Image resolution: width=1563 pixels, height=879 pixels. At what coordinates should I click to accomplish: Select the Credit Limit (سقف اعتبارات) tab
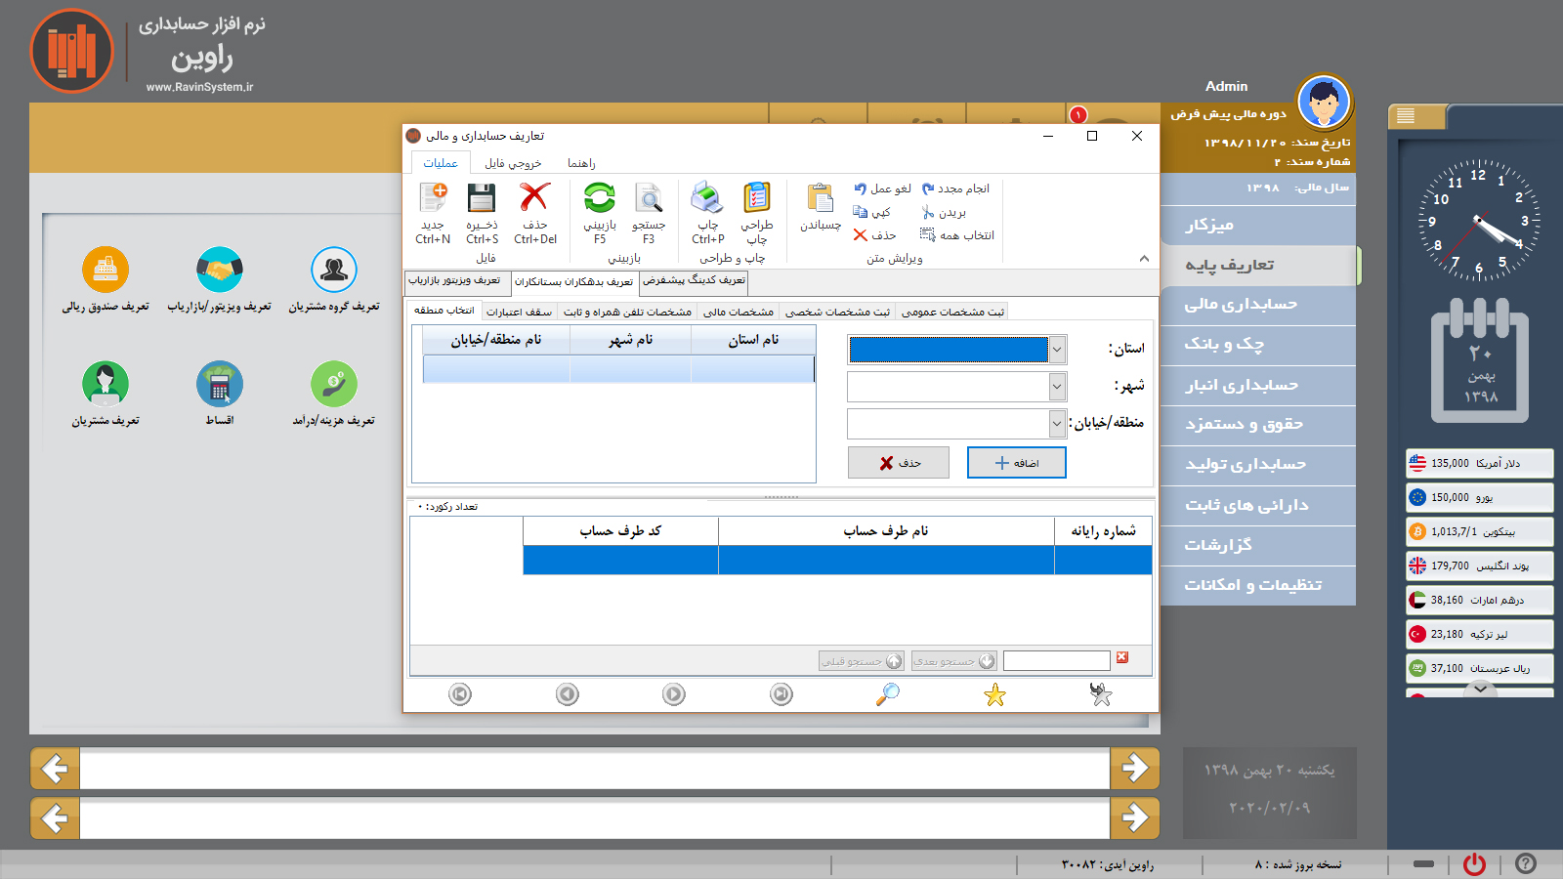[x=519, y=312]
